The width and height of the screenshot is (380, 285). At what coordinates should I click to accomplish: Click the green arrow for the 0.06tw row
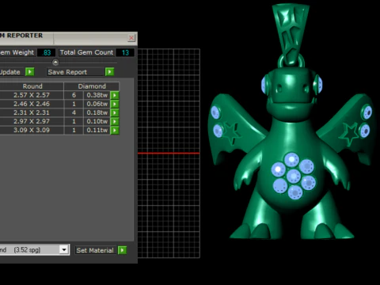(x=115, y=104)
